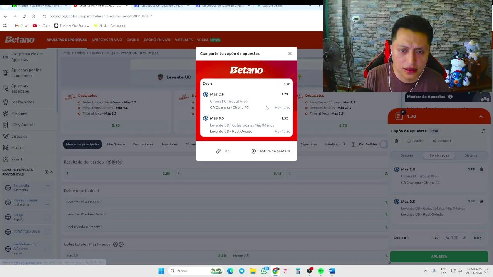This screenshot has height=277, width=493.
Task: Open Apuestas en Vivo menu
Action: click(x=107, y=40)
